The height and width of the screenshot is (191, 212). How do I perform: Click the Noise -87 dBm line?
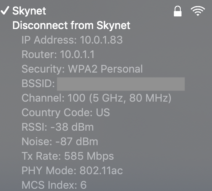[60, 141]
